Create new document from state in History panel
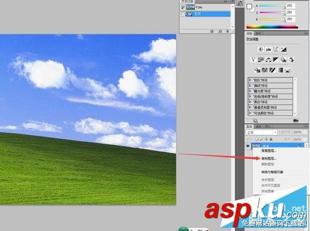Viewport: 310px width, 231px height. point(212,31)
